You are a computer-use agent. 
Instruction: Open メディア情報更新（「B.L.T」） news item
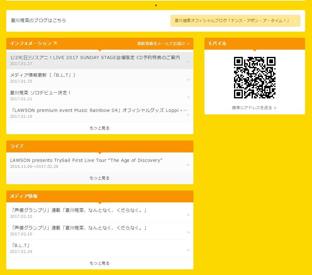[100, 78]
